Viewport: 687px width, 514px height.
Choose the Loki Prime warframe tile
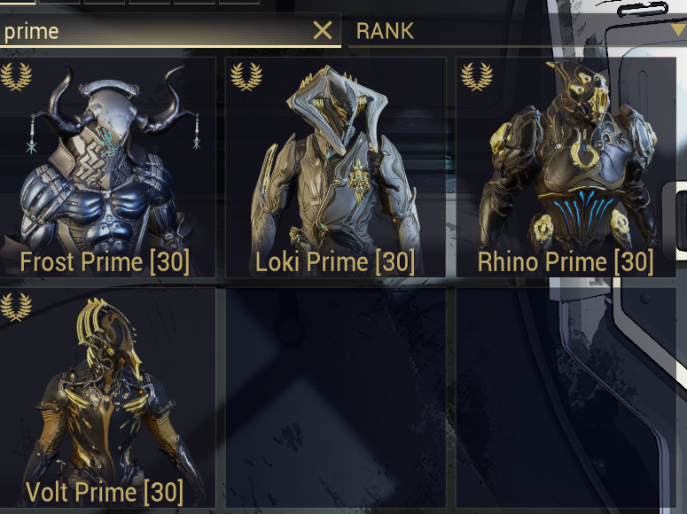coord(336,167)
